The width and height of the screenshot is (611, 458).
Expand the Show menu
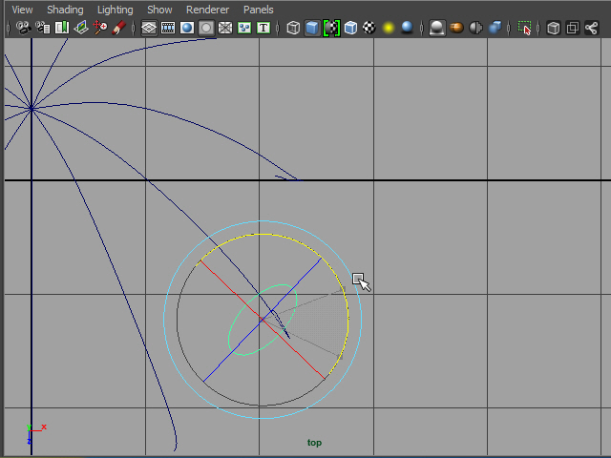(x=159, y=10)
